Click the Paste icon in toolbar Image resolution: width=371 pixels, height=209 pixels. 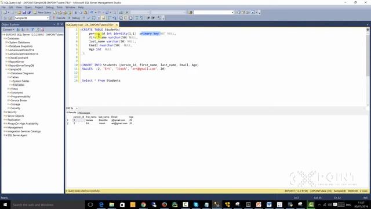[x=86, y=12]
